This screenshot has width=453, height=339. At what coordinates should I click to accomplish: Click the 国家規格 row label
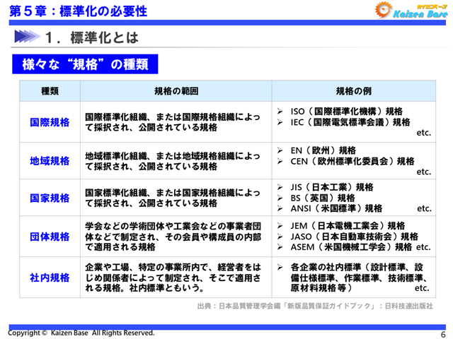pyautogui.click(x=50, y=198)
